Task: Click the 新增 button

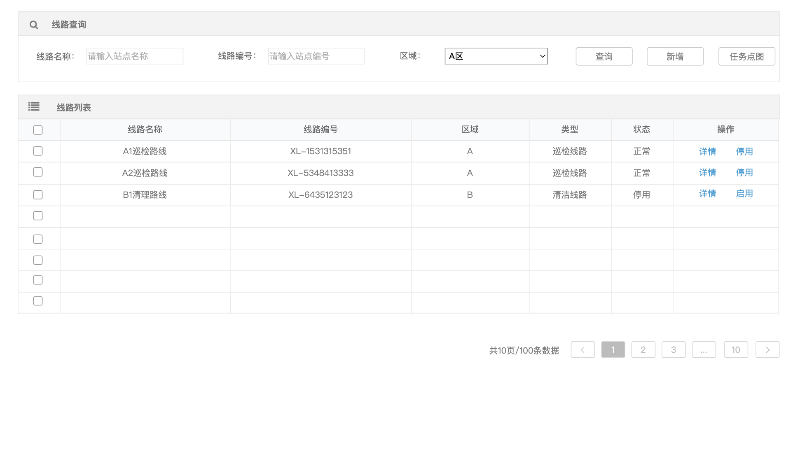Action: click(675, 56)
